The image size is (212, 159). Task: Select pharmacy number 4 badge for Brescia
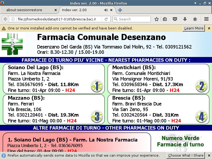click(201, 116)
